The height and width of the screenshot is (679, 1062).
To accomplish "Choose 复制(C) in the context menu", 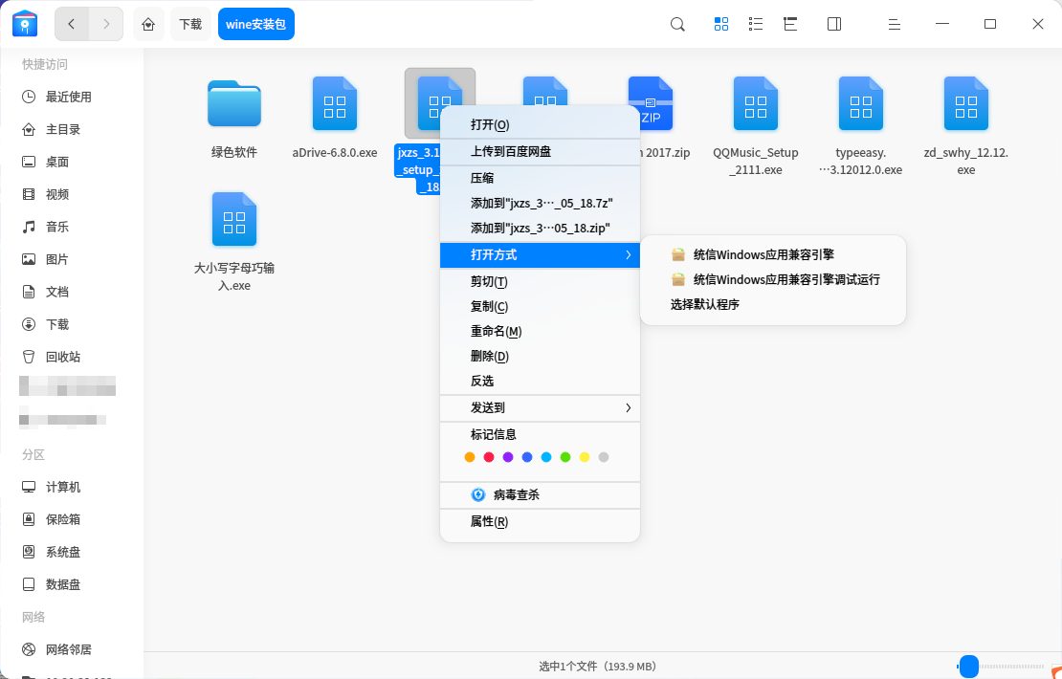I will click(540, 307).
